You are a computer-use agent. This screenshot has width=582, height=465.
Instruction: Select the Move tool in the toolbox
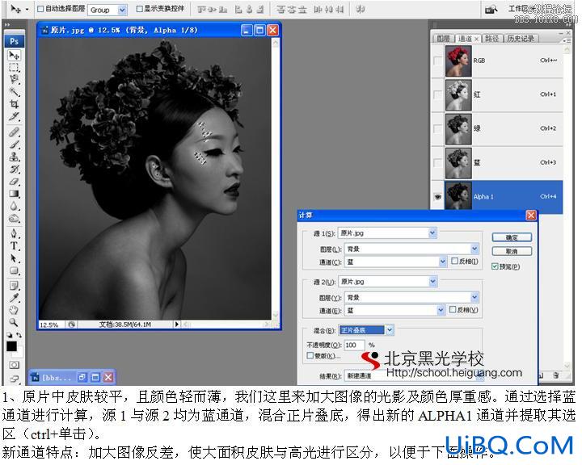(14, 55)
